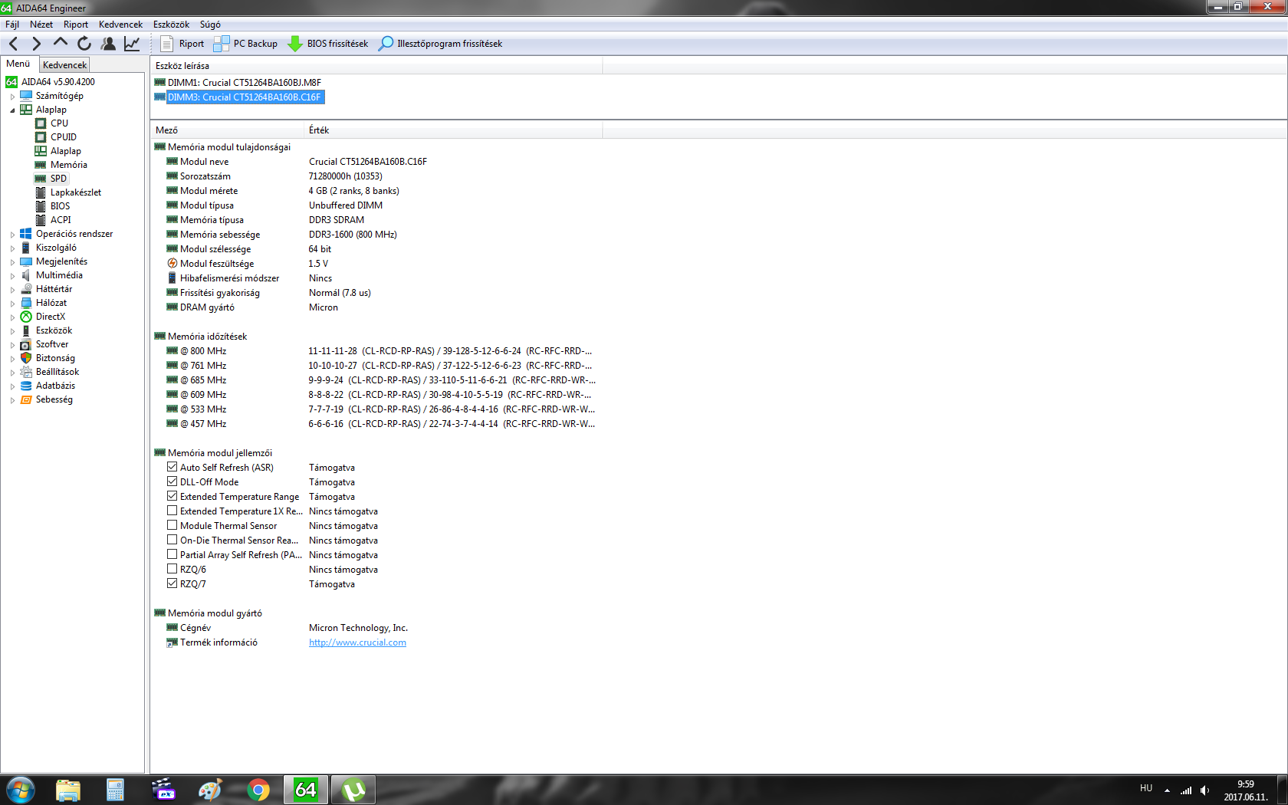Open the Eszközök menu
Viewport: 1288px width, 805px height.
pos(171,25)
